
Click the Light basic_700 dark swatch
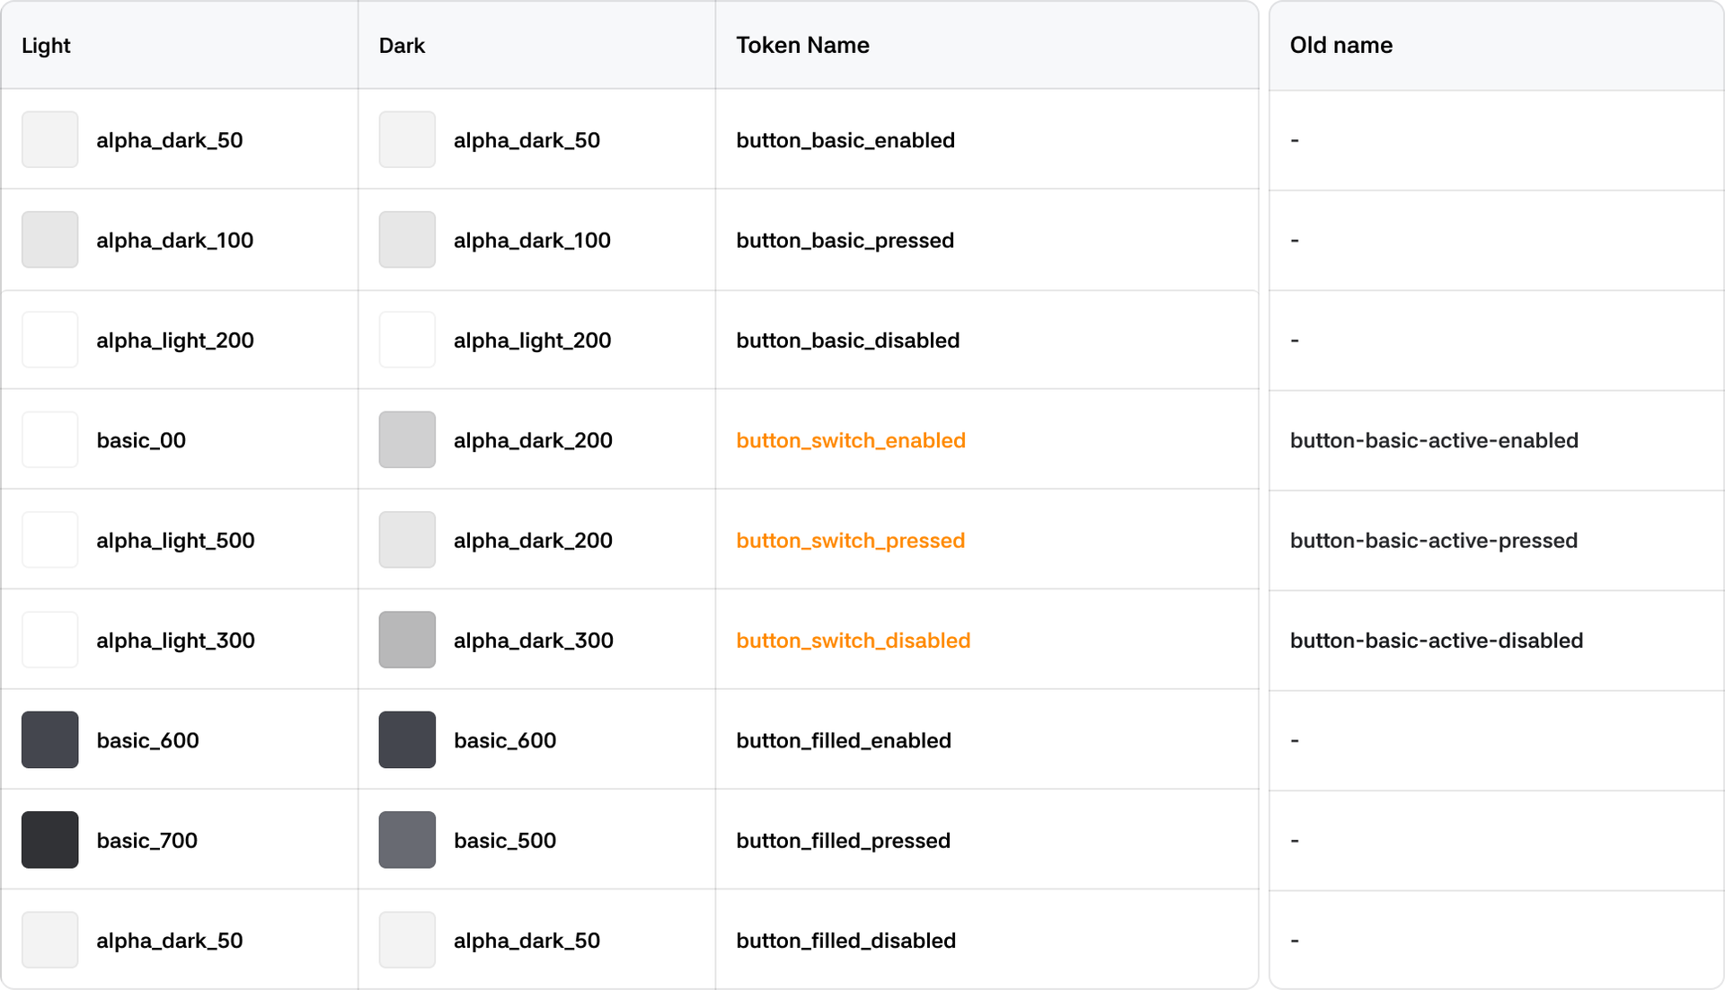click(x=49, y=839)
